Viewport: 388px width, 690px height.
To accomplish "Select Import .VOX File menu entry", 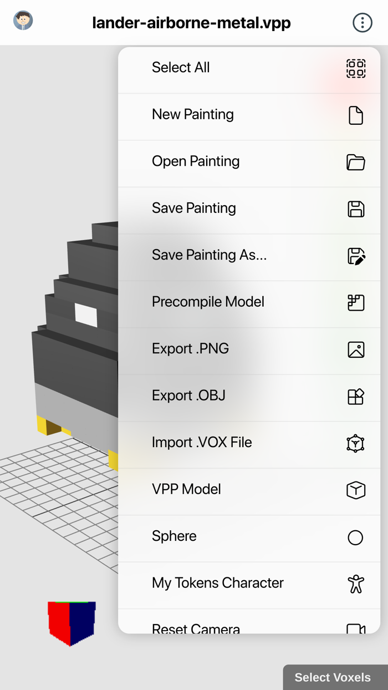I will (202, 443).
